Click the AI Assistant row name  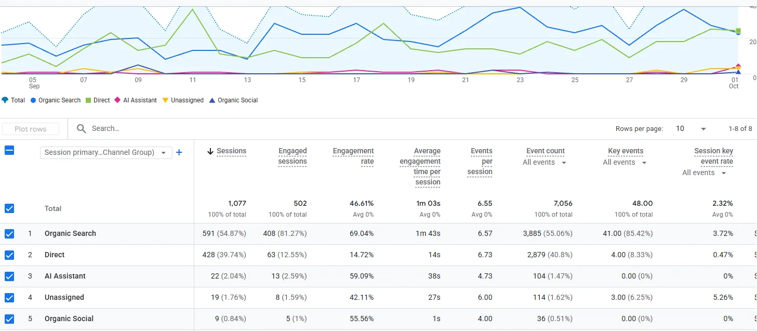tap(65, 276)
